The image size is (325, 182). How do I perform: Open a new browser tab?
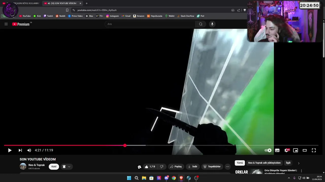pyautogui.click(x=87, y=3)
